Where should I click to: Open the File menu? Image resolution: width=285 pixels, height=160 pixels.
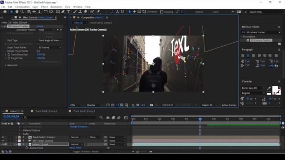[3, 7]
